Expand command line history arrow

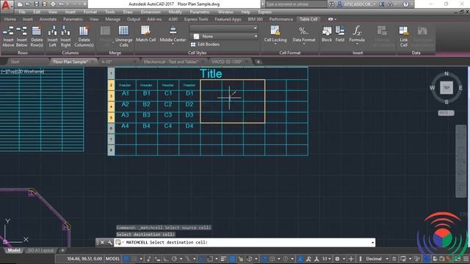click(x=372, y=242)
